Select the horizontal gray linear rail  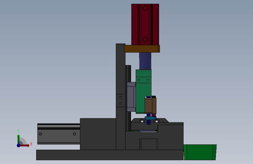(59, 134)
